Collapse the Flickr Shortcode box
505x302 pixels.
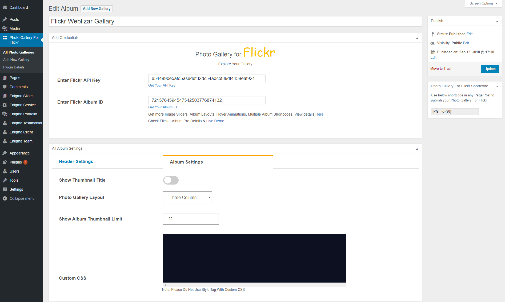497,86
